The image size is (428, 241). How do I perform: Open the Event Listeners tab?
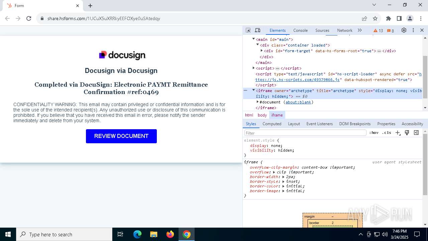tap(319, 124)
